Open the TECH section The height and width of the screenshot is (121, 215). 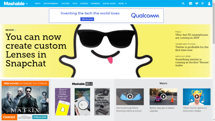75,4
